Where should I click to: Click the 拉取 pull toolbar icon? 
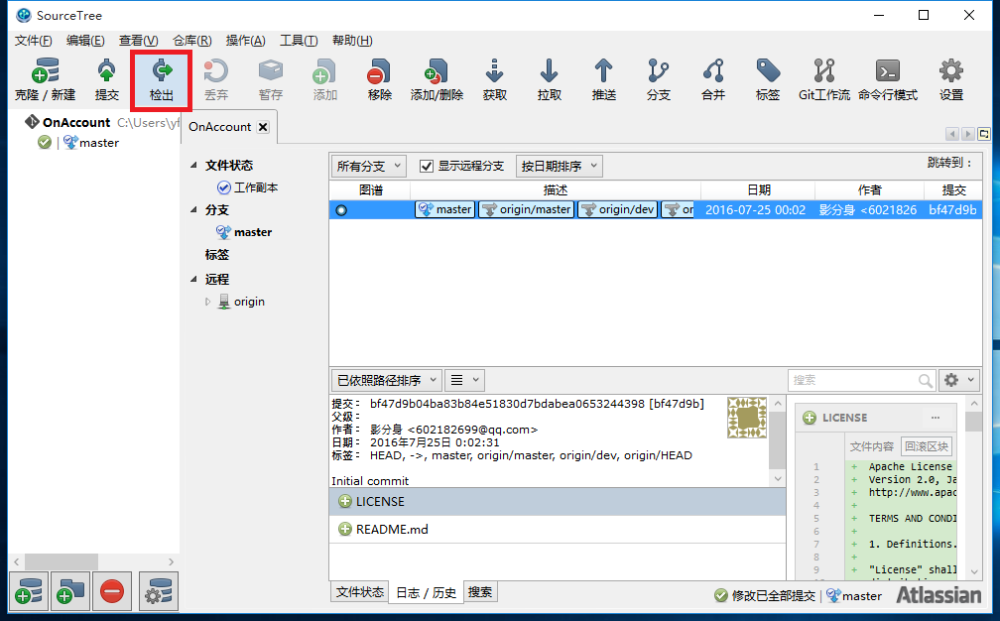[x=550, y=79]
